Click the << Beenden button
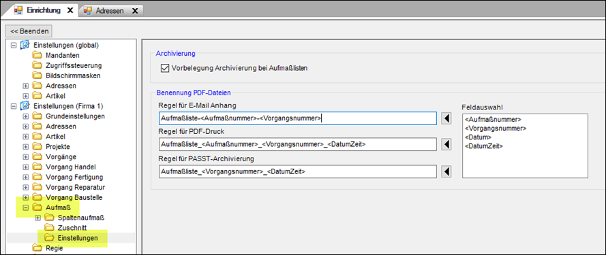The width and height of the screenshot is (606, 255). point(29,31)
